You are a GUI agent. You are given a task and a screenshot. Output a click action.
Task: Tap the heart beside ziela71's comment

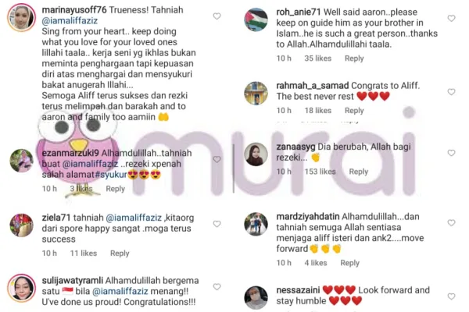click(217, 224)
